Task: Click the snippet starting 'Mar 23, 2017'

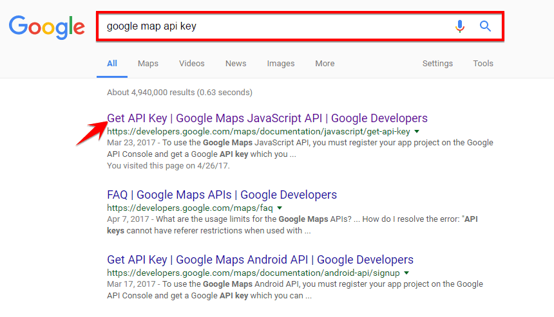Action: click(300, 149)
